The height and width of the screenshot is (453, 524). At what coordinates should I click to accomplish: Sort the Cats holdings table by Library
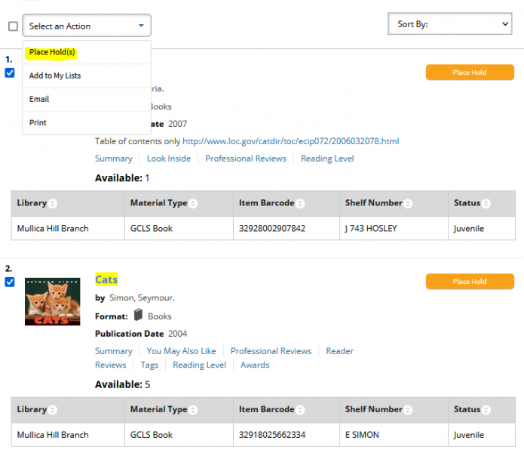click(53, 410)
